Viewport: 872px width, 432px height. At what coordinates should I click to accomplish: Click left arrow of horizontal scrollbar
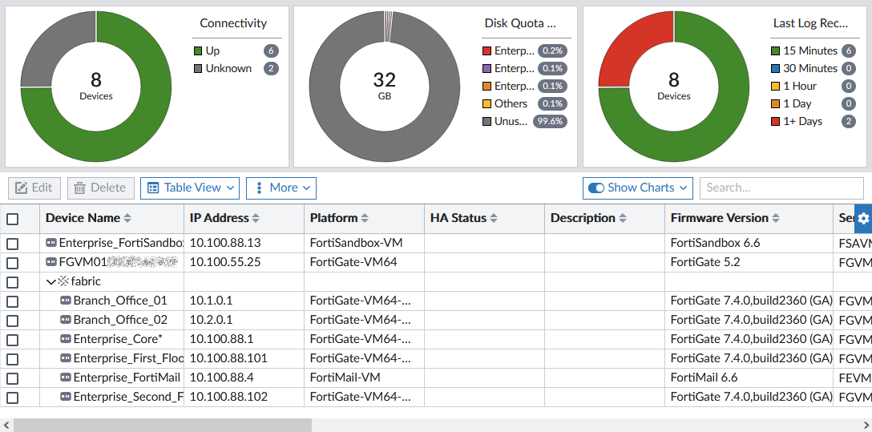(6, 426)
